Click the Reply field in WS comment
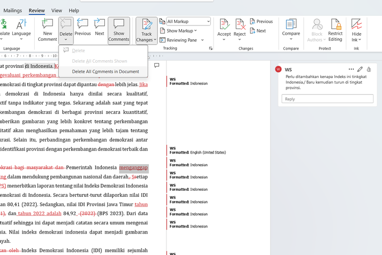The height and width of the screenshot is (255, 382). point(328,99)
